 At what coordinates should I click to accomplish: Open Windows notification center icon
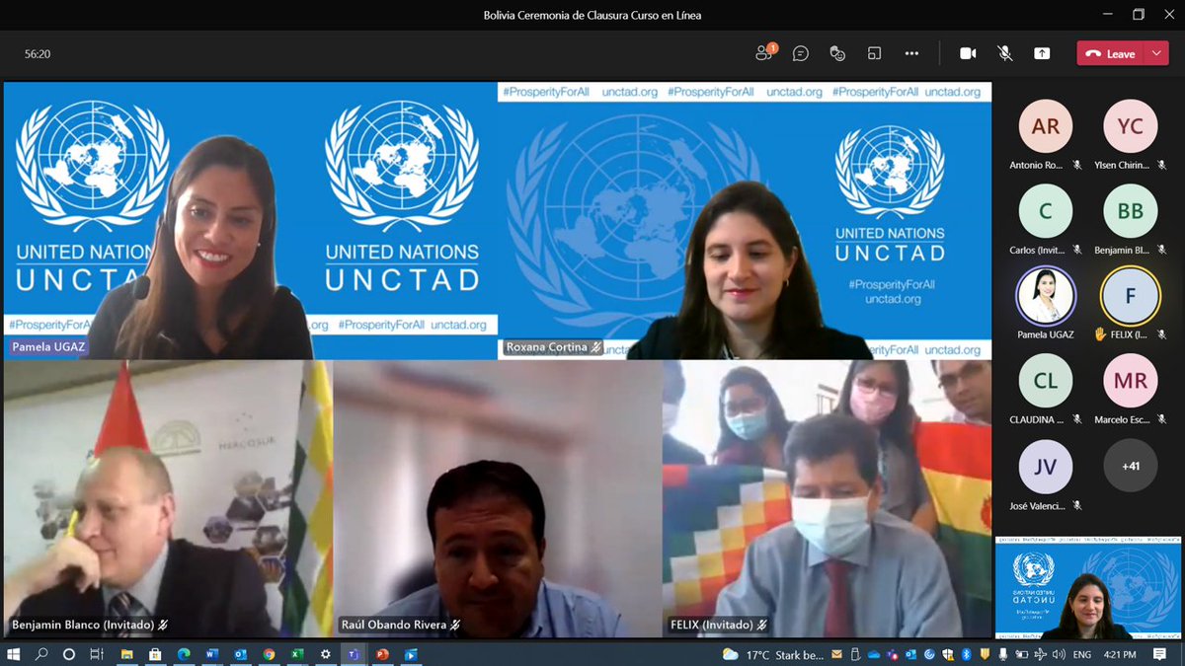coord(1159,654)
